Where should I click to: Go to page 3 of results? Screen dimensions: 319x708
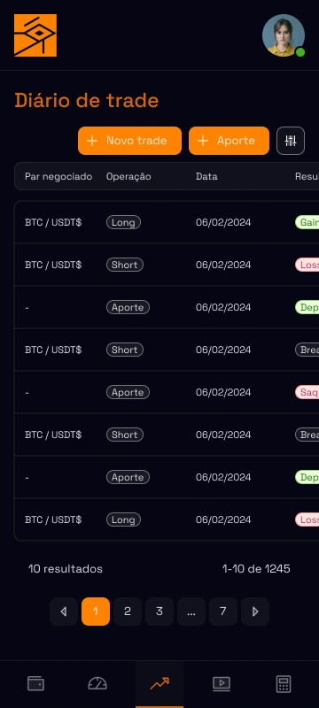click(159, 612)
